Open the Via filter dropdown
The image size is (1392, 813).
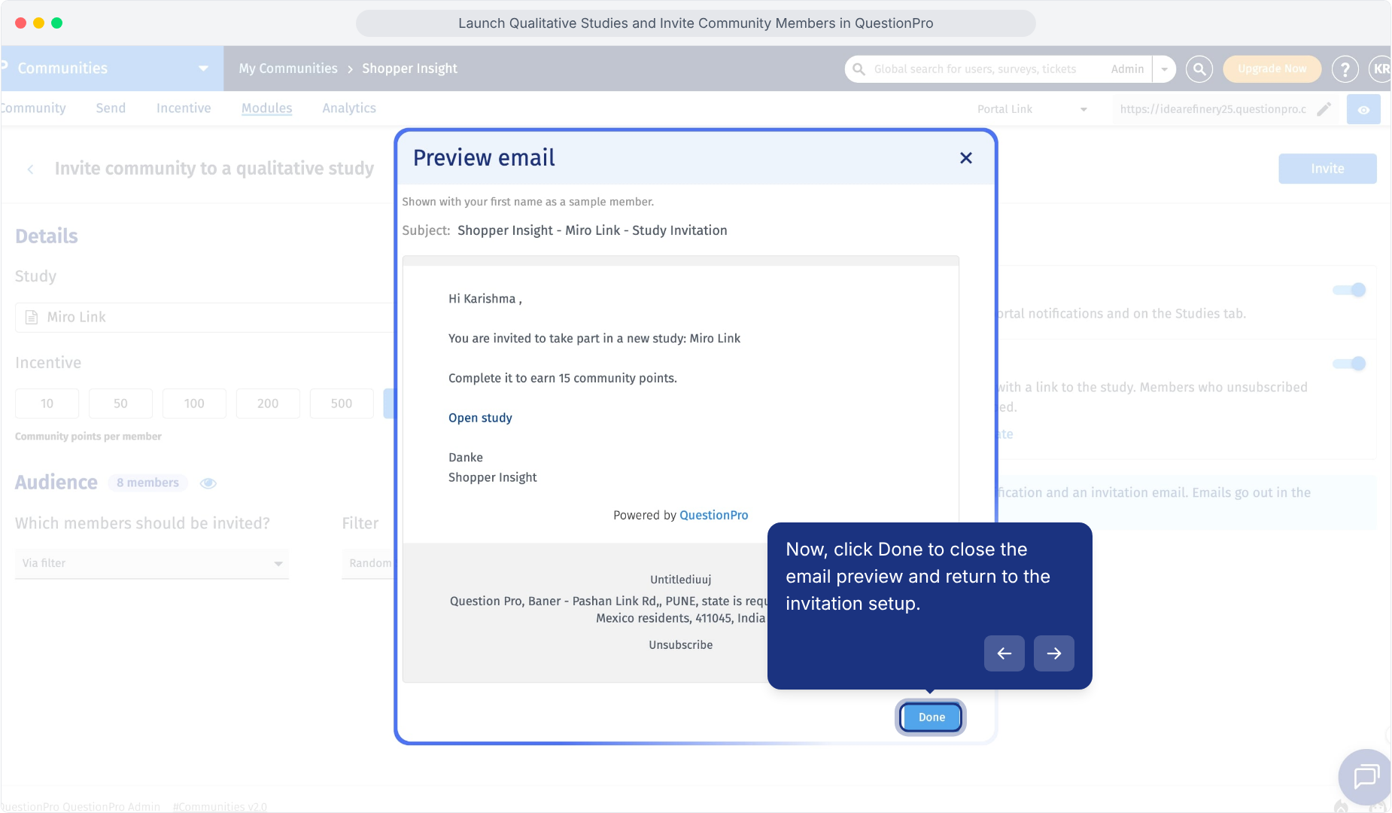coord(152,563)
